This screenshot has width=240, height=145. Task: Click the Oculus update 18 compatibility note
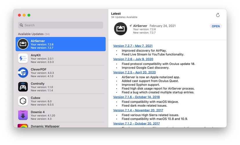coord(159,64)
